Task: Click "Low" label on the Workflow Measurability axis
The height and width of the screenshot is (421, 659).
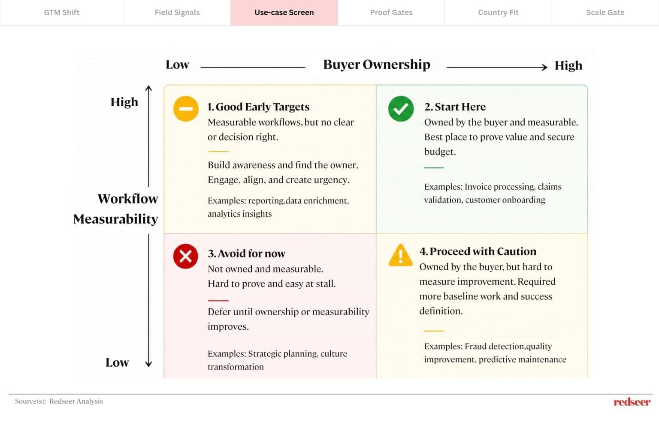Action: click(x=117, y=363)
